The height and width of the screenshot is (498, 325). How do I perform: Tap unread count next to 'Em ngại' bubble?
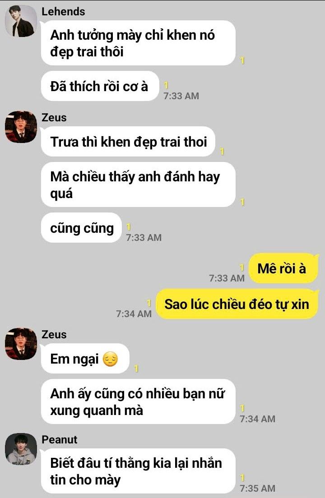(x=136, y=369)
